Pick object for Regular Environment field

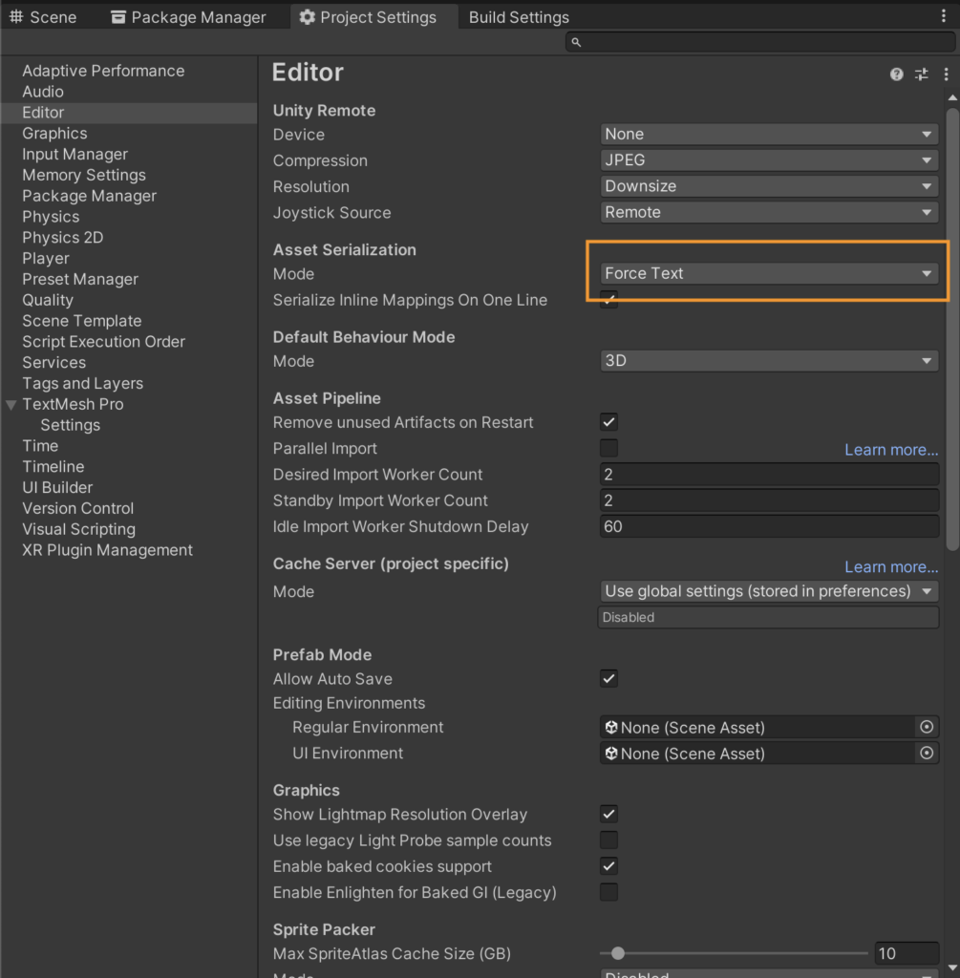pyautogui.click(x=927, y=727)
